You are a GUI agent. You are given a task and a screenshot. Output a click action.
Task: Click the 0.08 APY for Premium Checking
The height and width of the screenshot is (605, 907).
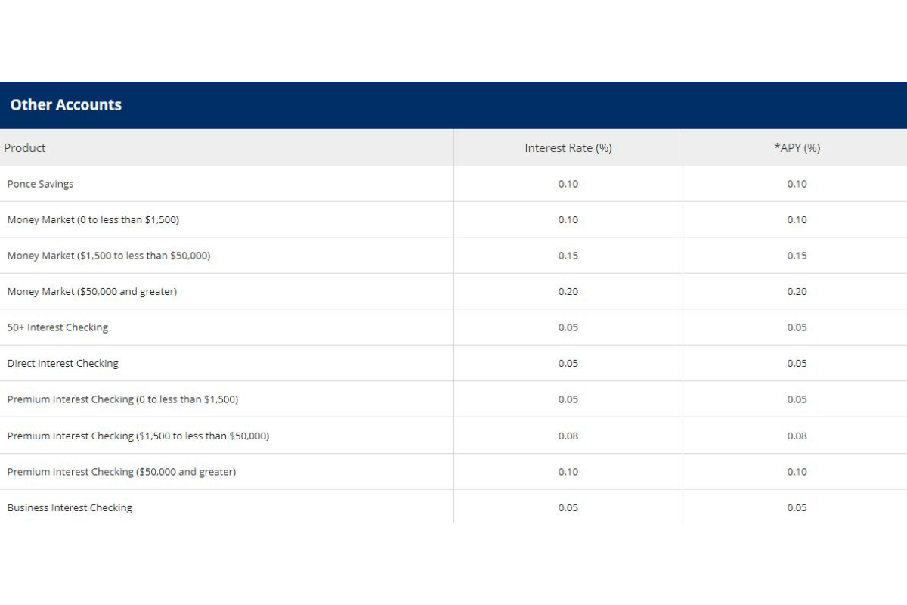[797, 436]
